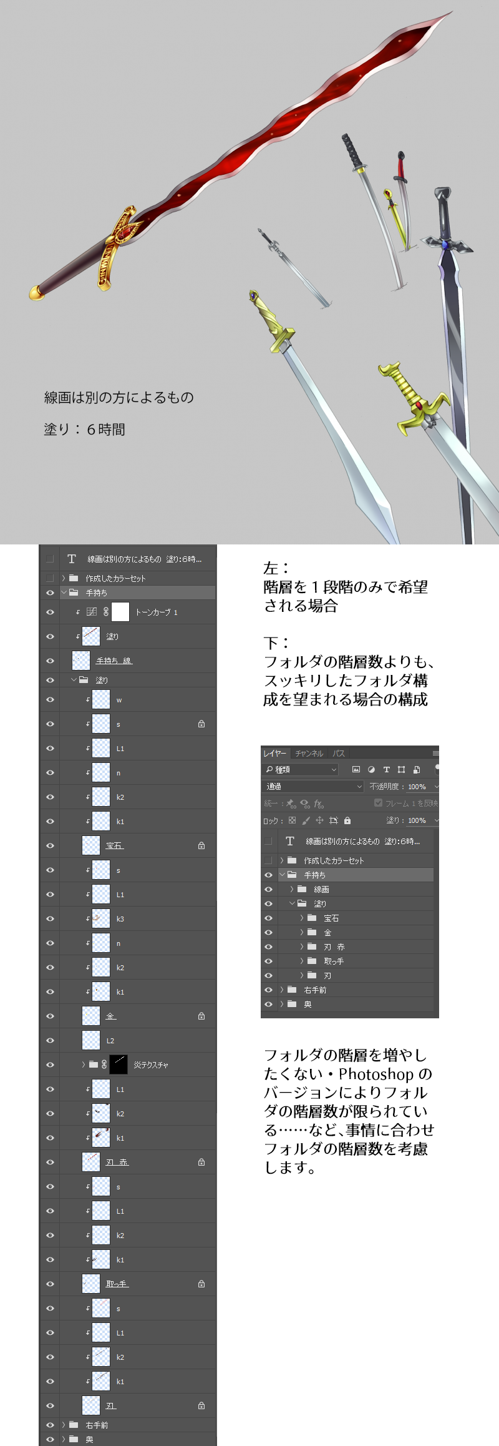This screenshot has width=499, height=1446.
Task: Enable the フレーム 1 を反映 checkbox
Action: [378, 803]
